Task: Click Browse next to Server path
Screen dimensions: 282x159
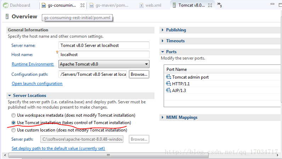Action: (139, 139)
